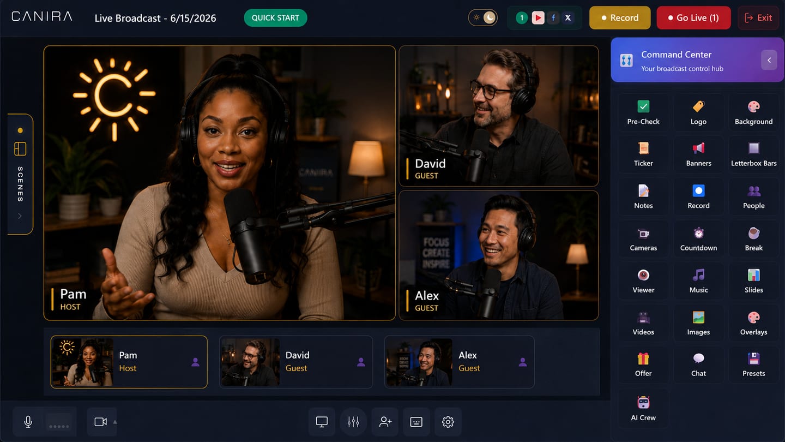The image size is (785, 442).
Task: Open settings gear in bottom toolbar
Action: (x=448, y=422)
